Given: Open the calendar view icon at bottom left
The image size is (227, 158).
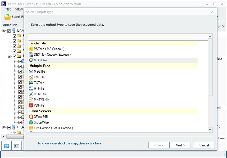Looking at the screenshot, I should click(6, 146).
